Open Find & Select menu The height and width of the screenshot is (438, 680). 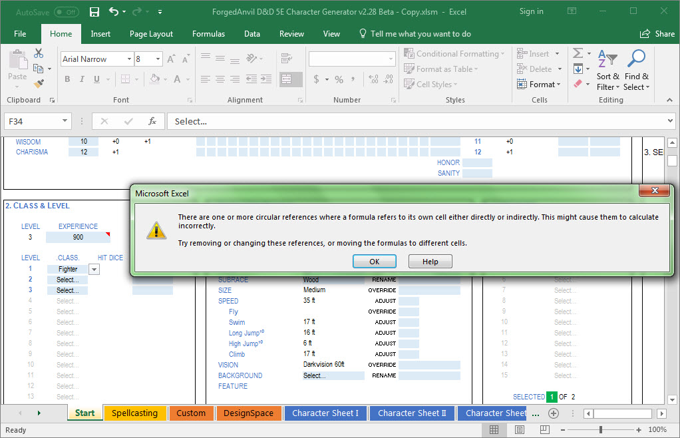pyautogui.click(x=636, y=69)
